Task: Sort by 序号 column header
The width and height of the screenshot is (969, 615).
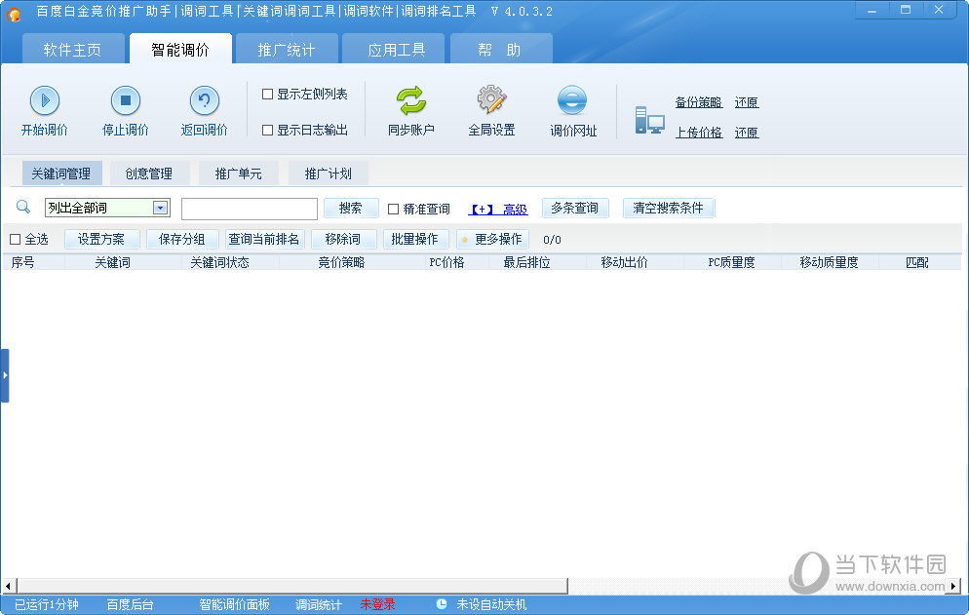Action: [x=22, y=262]
